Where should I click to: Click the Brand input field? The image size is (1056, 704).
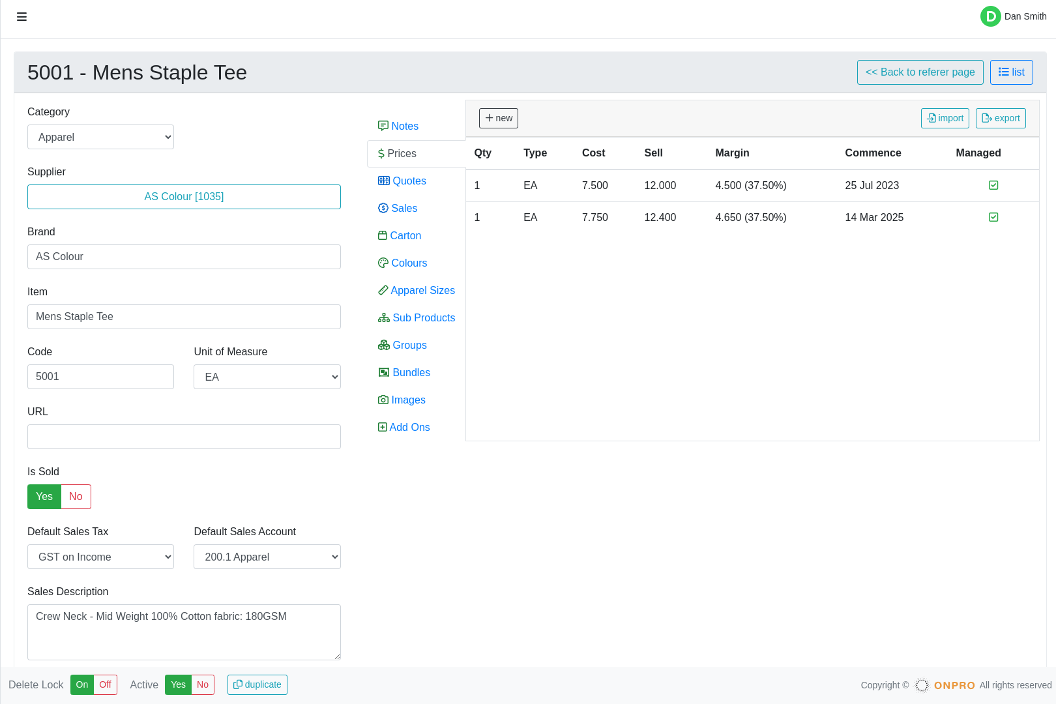coord(184,257)
